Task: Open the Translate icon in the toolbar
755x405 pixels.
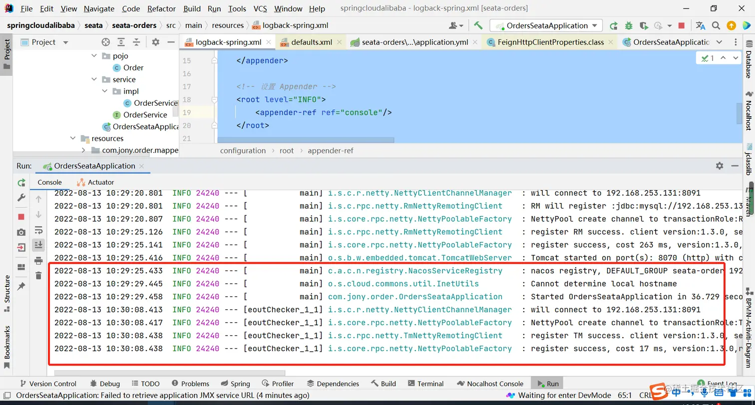Action: point(700,25)
